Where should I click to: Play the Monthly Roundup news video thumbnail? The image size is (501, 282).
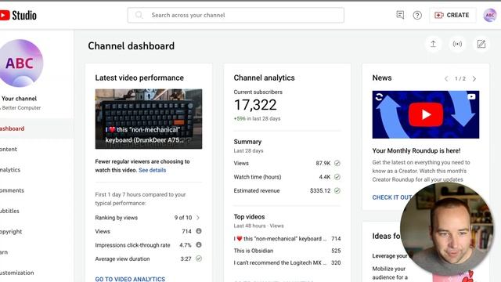[x=426, y=115]
